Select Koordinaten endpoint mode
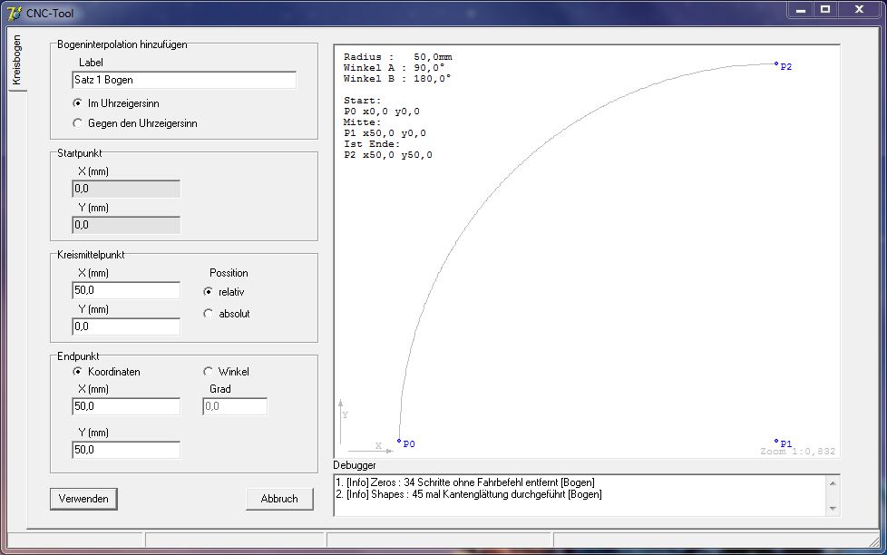 [78, 372]
